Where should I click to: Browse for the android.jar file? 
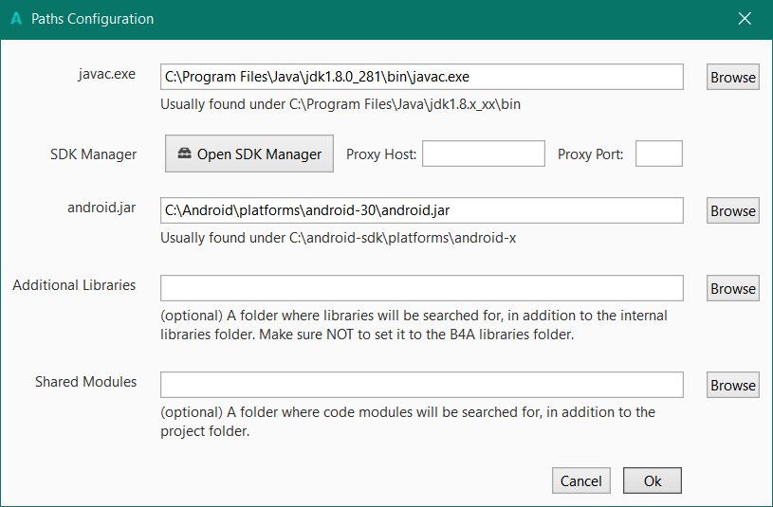tap(732, 211)
